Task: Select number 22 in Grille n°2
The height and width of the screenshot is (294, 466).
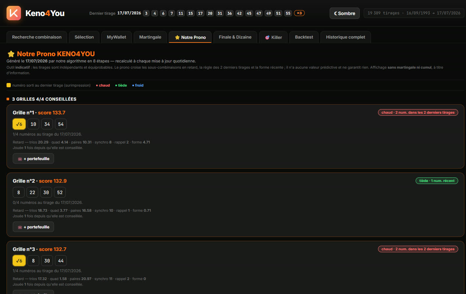Action: coord(32,192)
